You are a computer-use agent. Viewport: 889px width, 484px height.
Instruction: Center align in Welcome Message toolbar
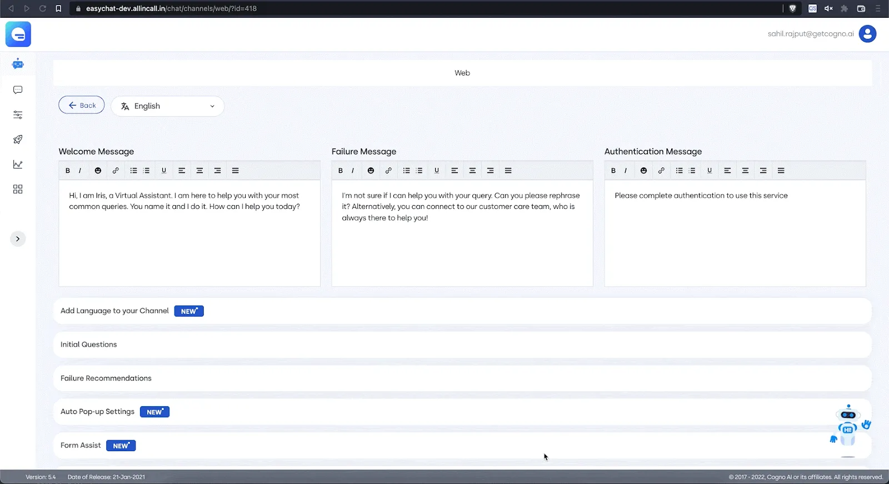click(x=199, y=171)
